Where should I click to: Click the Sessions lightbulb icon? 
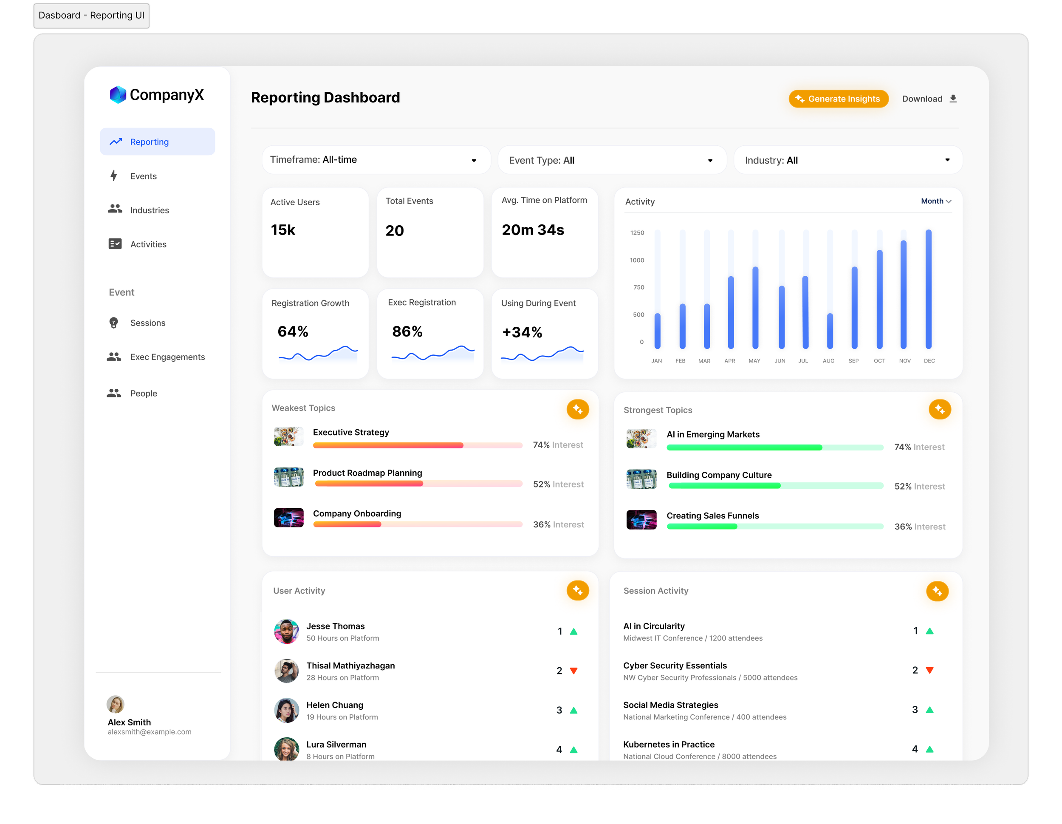tap(114, 323)
